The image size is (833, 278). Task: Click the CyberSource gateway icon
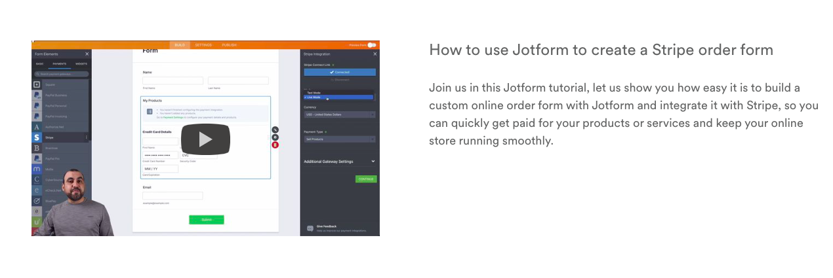37,179
